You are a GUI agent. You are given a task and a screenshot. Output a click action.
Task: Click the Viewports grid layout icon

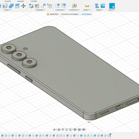coord(84,130)
